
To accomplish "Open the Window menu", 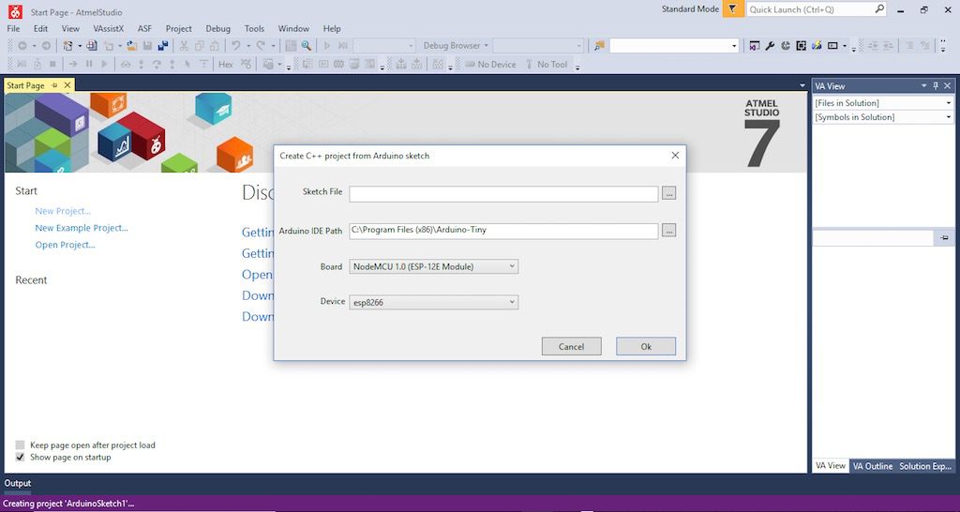I will (293, 29).
